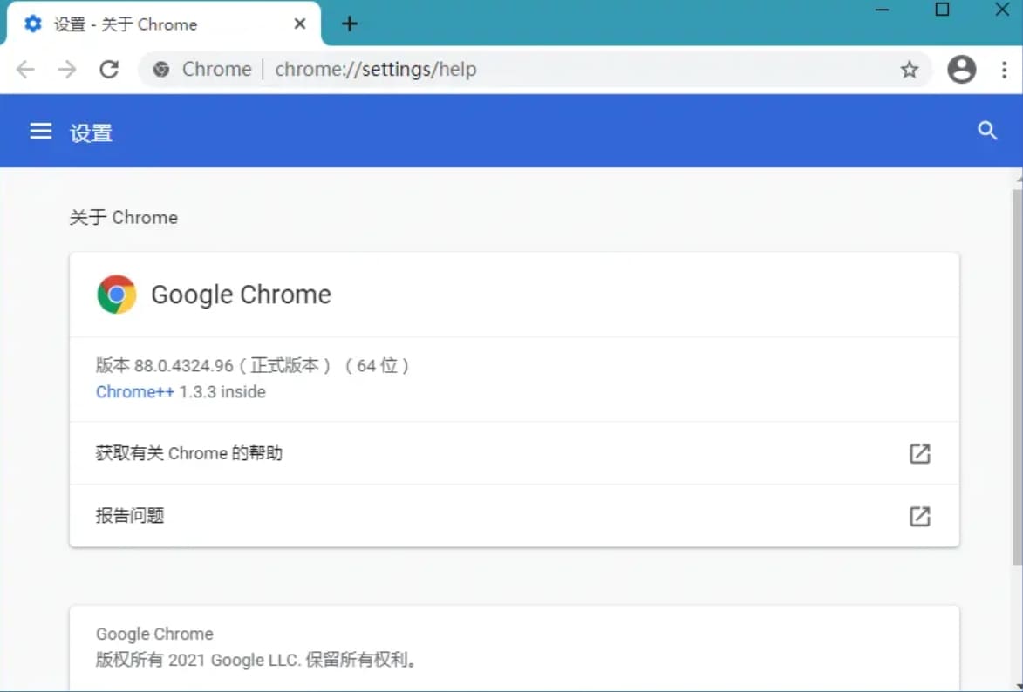This screenshot has width=1023, height=692.
Task: Open the hamburger menu beside 设置
Action: click(x=40, y=131)
